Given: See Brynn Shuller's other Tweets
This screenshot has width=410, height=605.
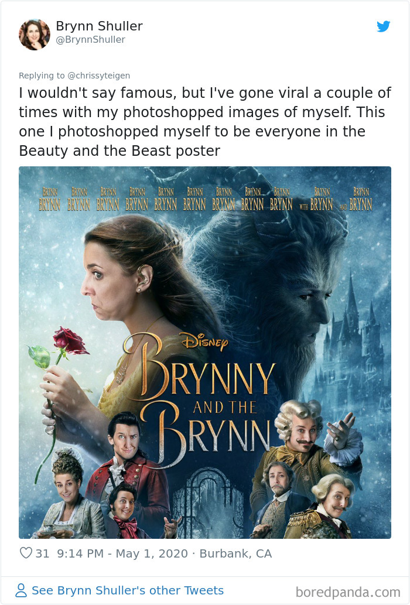Looking at the screenshot, I should [x=128, y=590].
